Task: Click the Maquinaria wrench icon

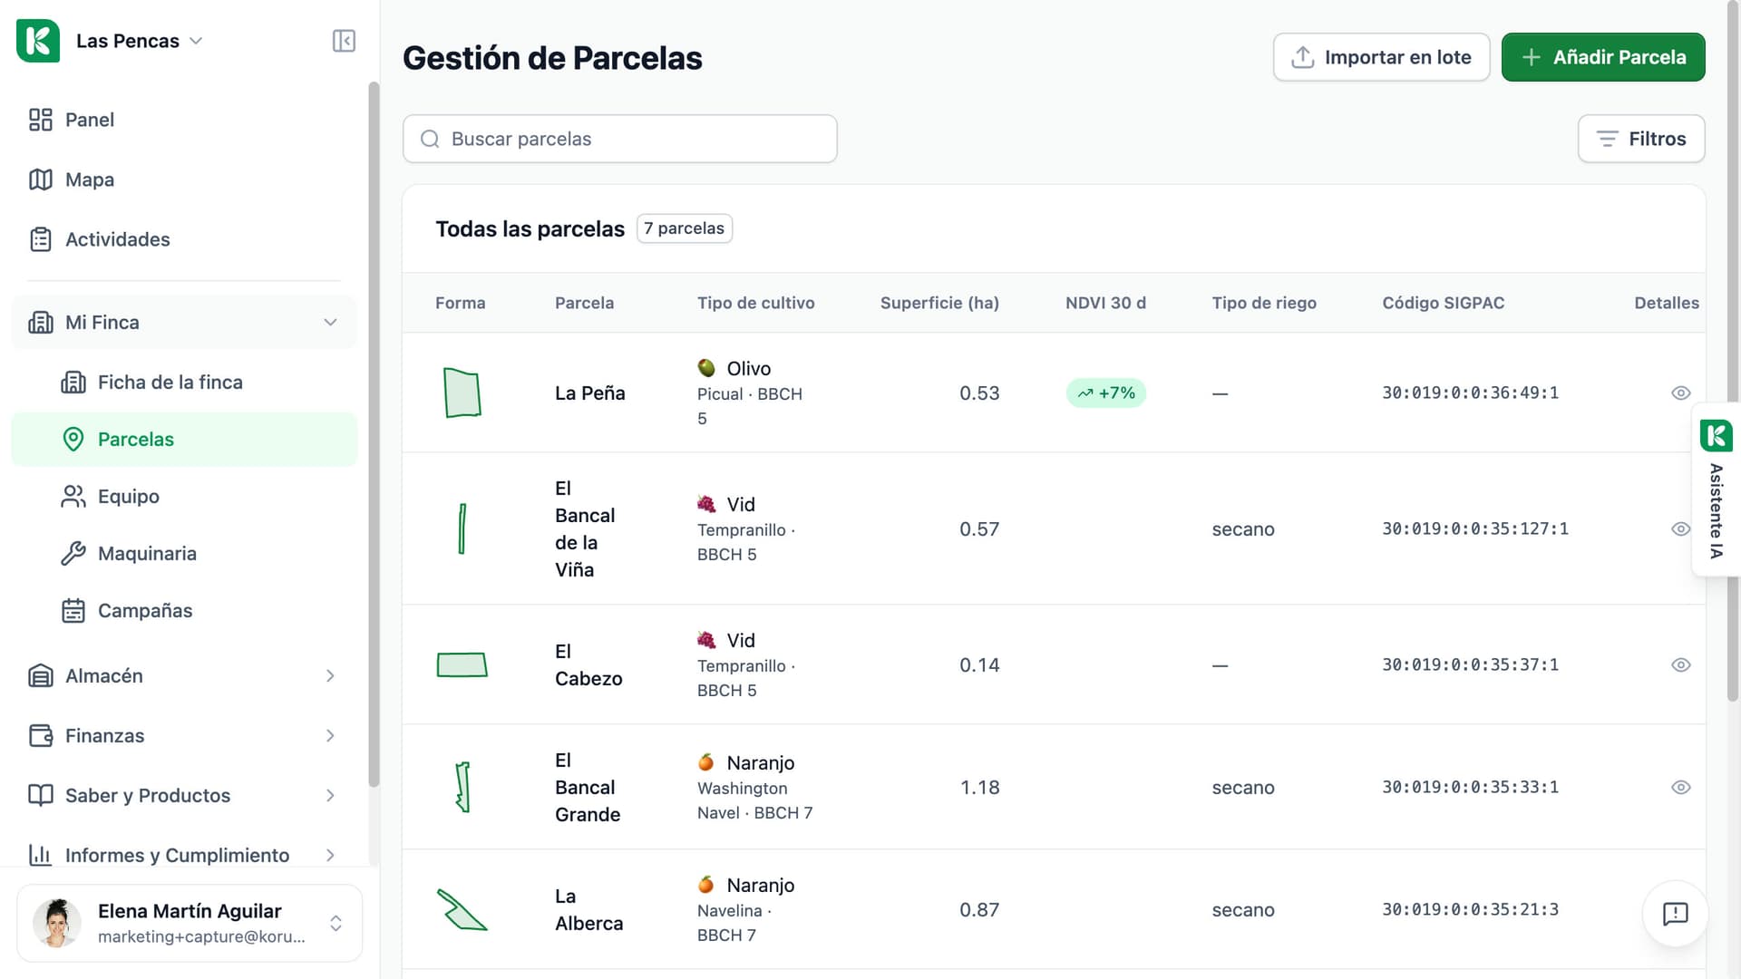Action: (x=73, y=554)
